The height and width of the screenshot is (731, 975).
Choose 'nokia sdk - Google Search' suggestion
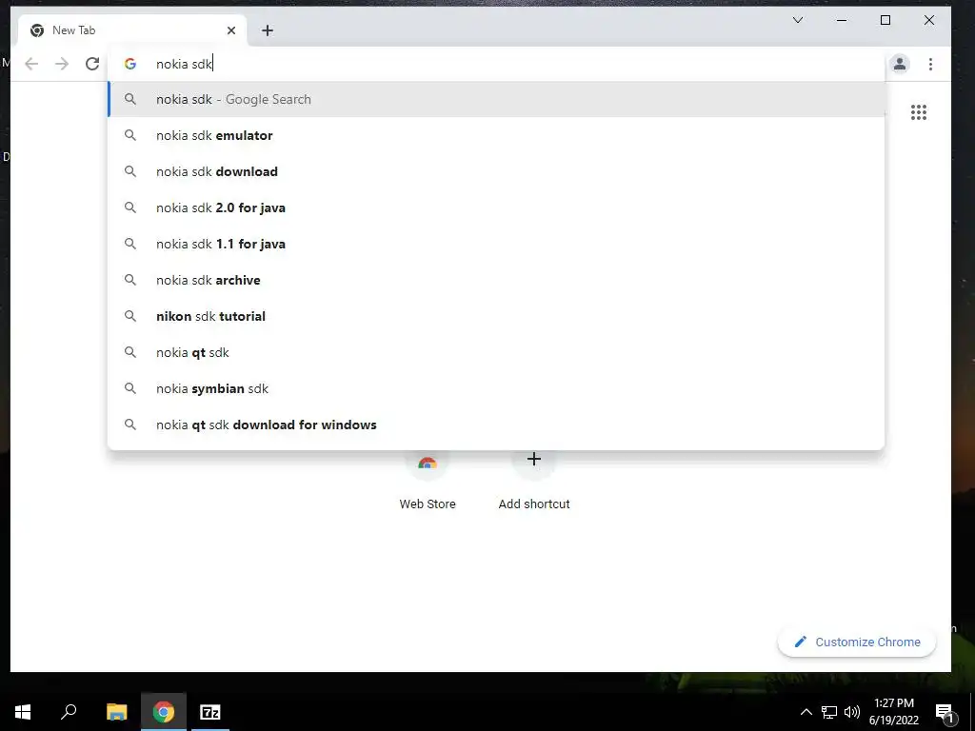pos(496,99)
